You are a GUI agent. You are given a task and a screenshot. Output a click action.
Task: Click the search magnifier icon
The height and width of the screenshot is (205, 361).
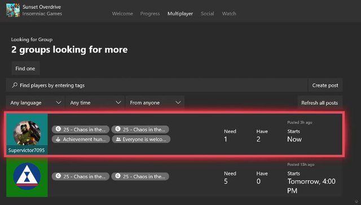click(x=15, y=85)
